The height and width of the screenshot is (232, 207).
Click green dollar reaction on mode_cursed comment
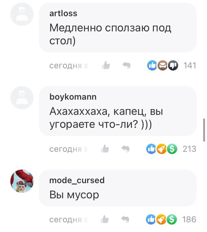172,219
